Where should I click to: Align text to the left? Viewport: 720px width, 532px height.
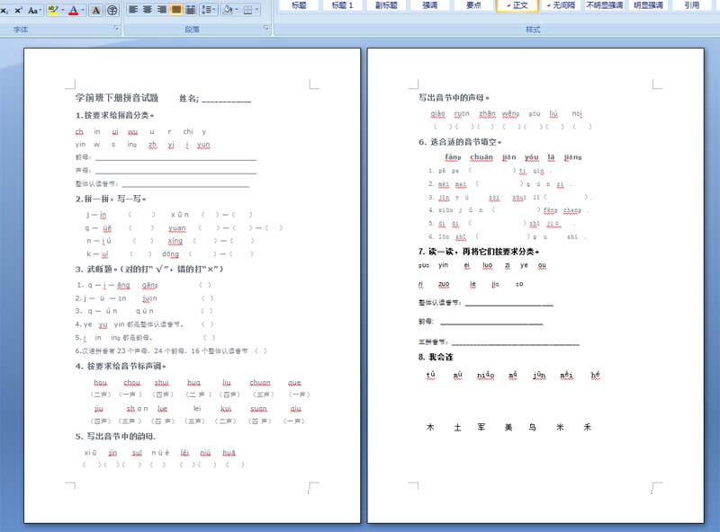133,10
